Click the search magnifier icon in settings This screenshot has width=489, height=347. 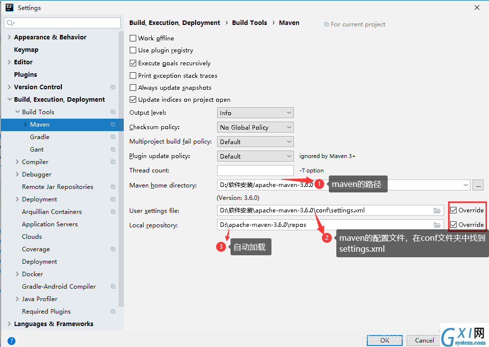click(10, 23)
